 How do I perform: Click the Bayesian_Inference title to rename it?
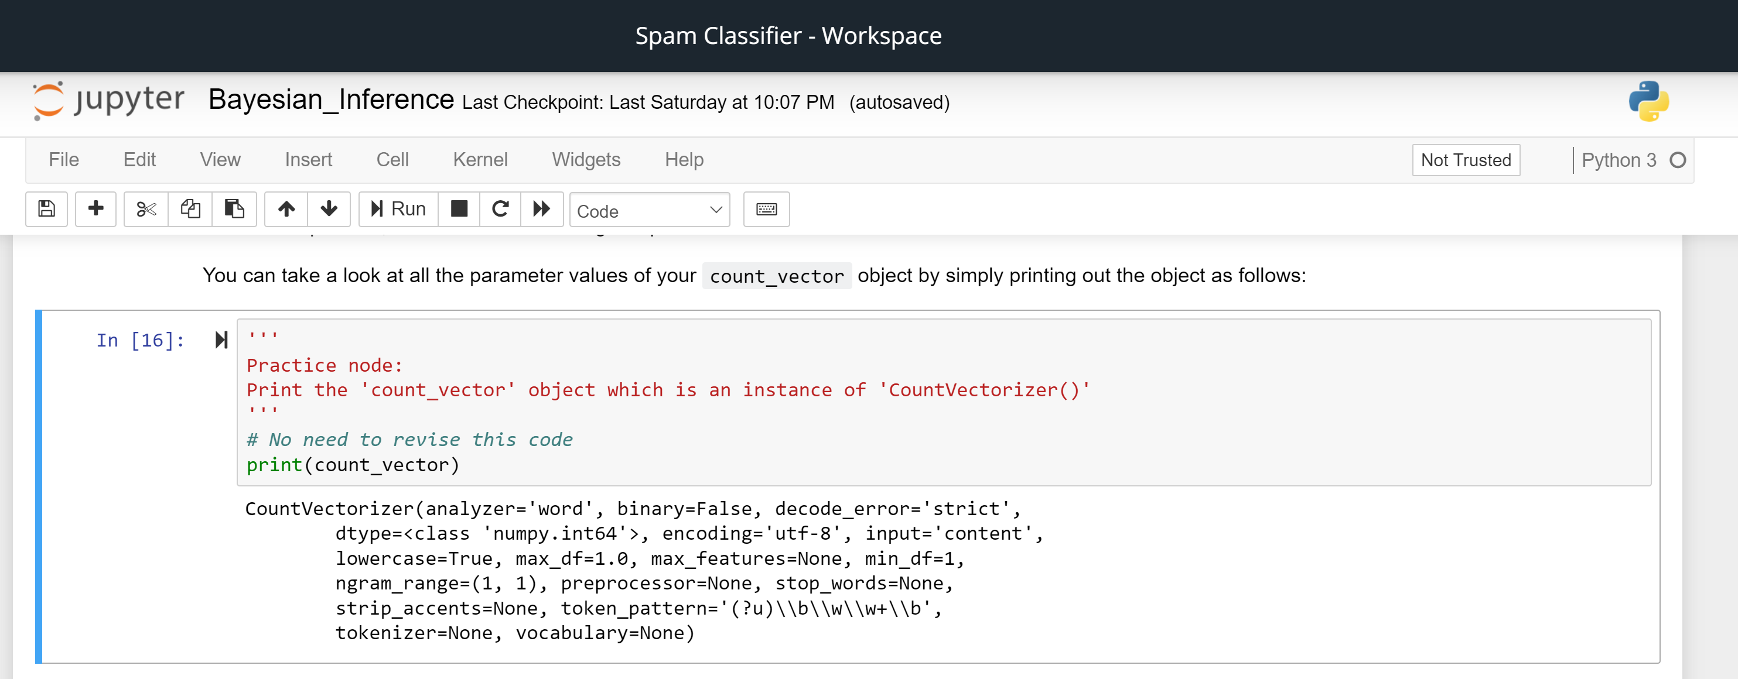329,100
